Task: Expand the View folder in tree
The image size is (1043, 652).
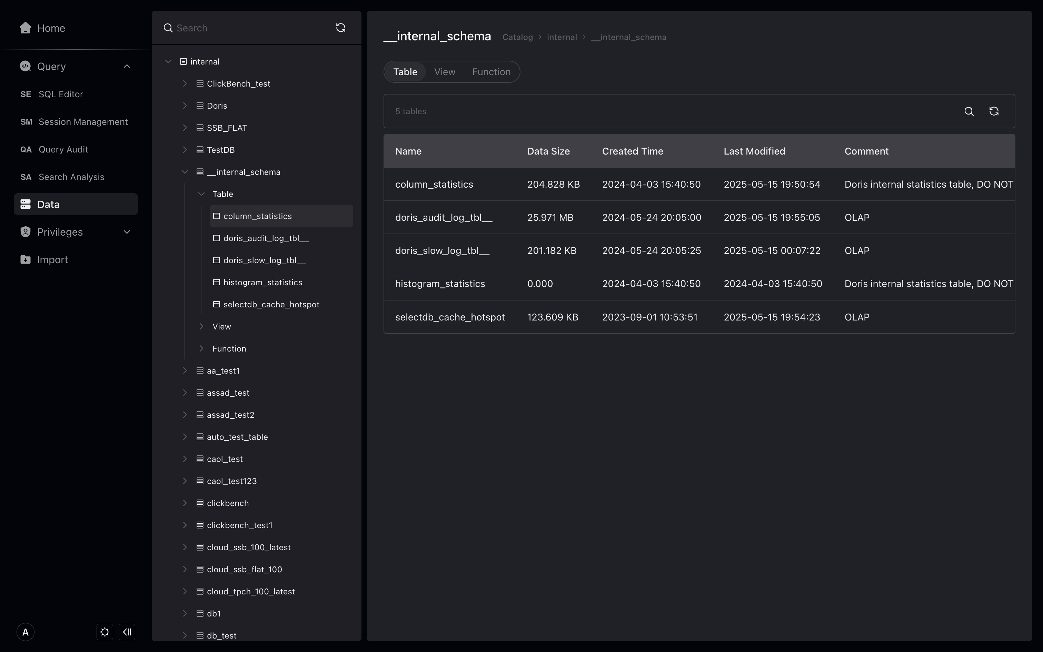Action: click(x=201, y=326)
